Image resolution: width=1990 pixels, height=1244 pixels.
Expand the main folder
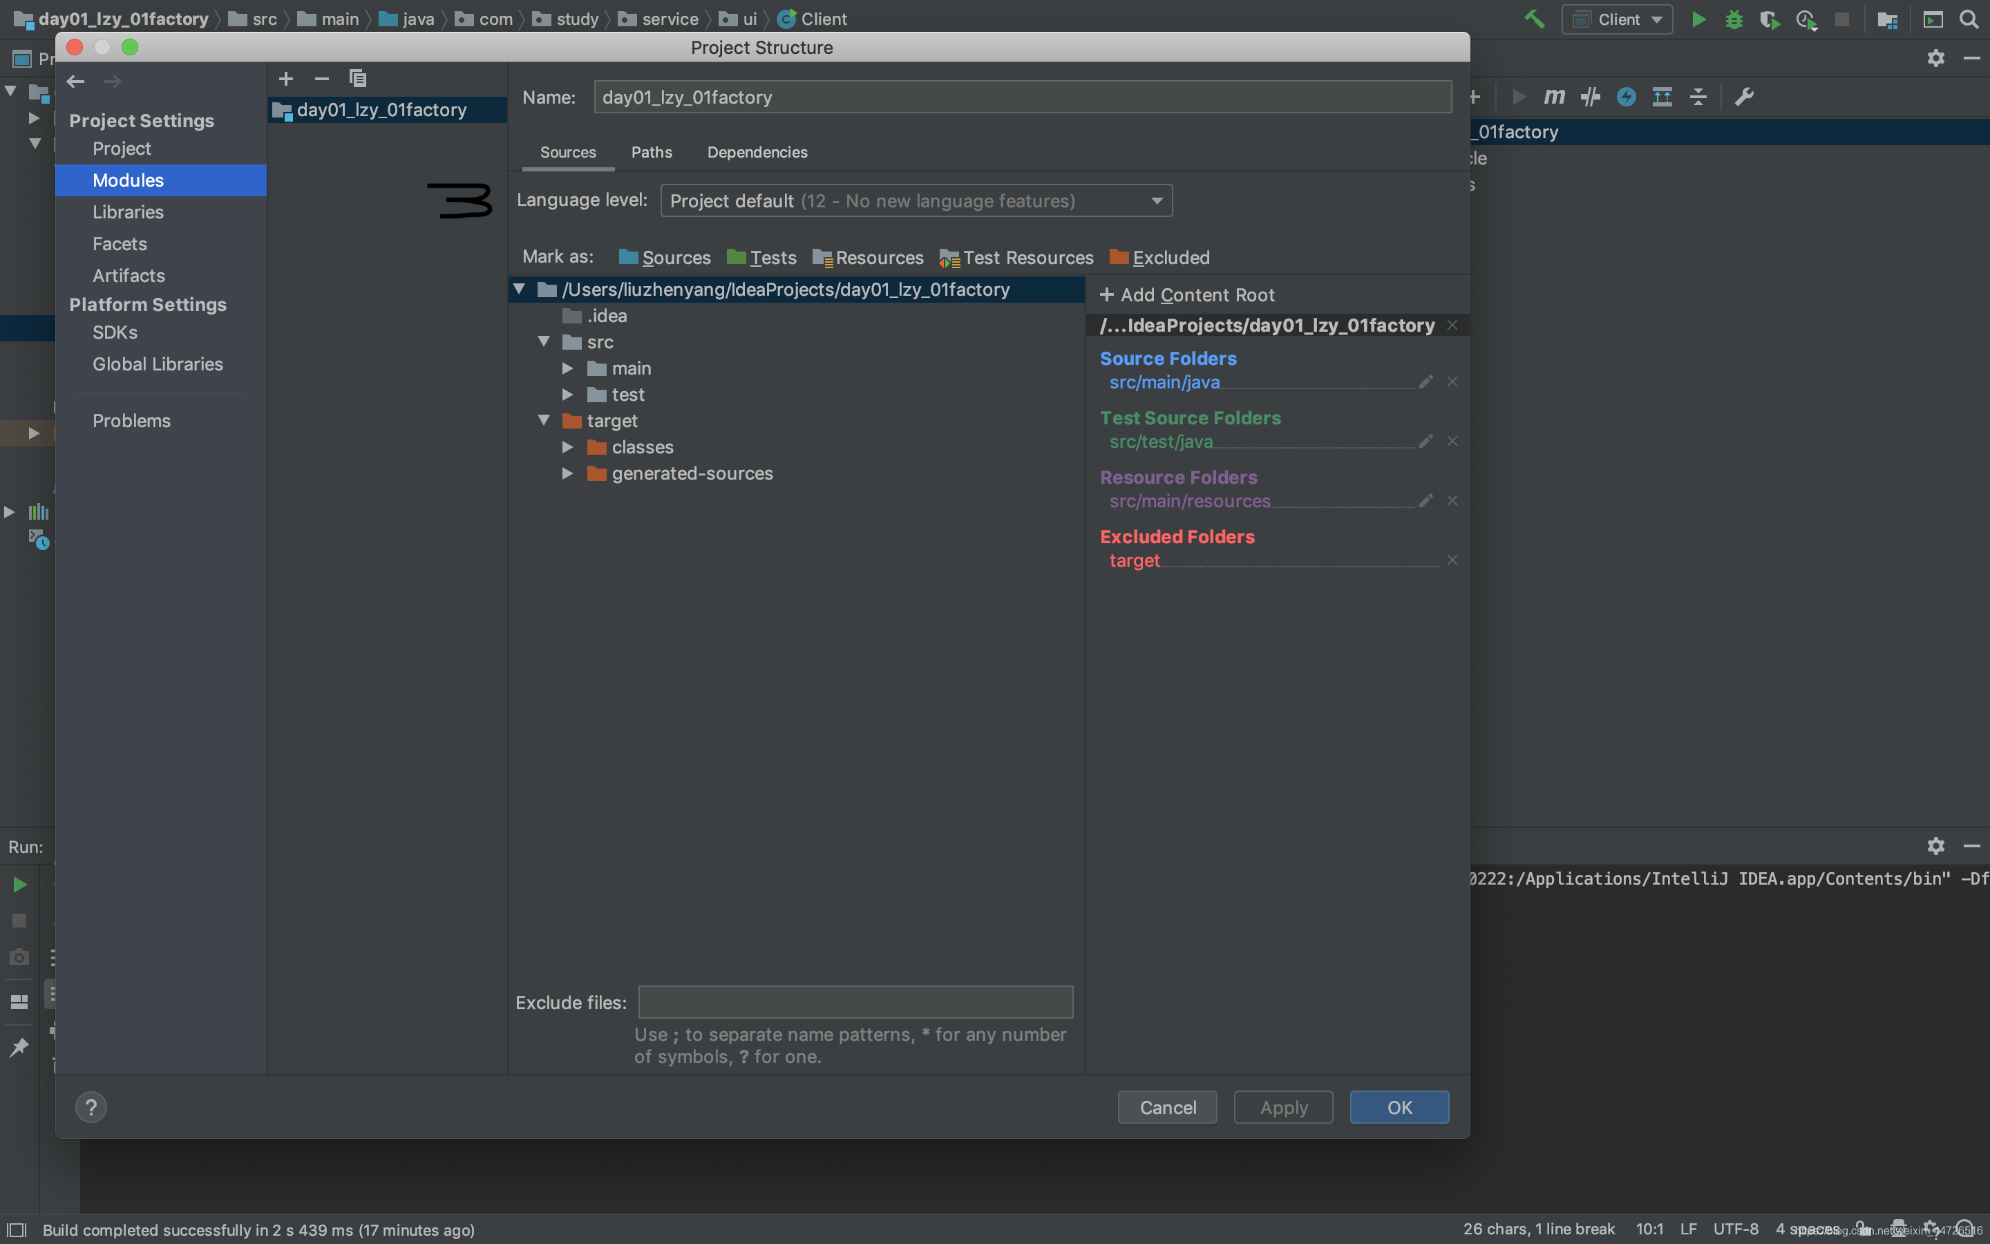pos(567,368)
